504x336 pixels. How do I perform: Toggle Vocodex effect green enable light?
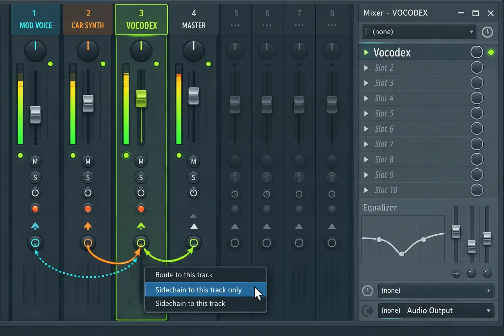(491, 52)
